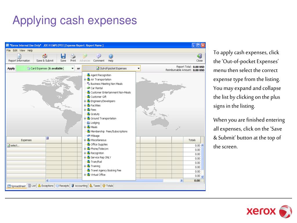Open the Out-of-pocket Expenses dropdown
297x223 pixels.
(111, 69)
